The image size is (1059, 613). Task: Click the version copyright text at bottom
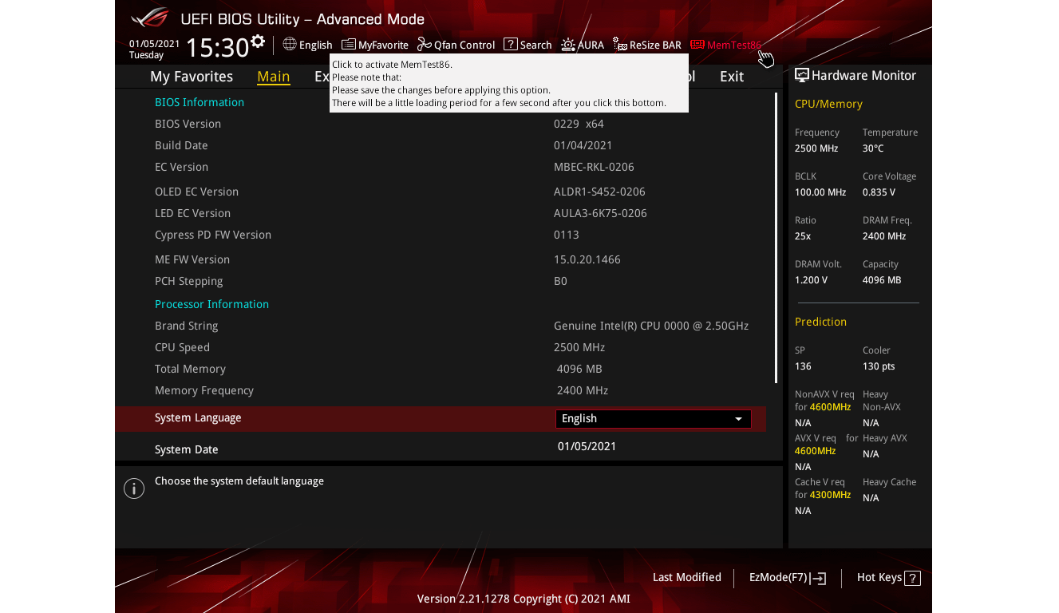[x=524, y=599]
